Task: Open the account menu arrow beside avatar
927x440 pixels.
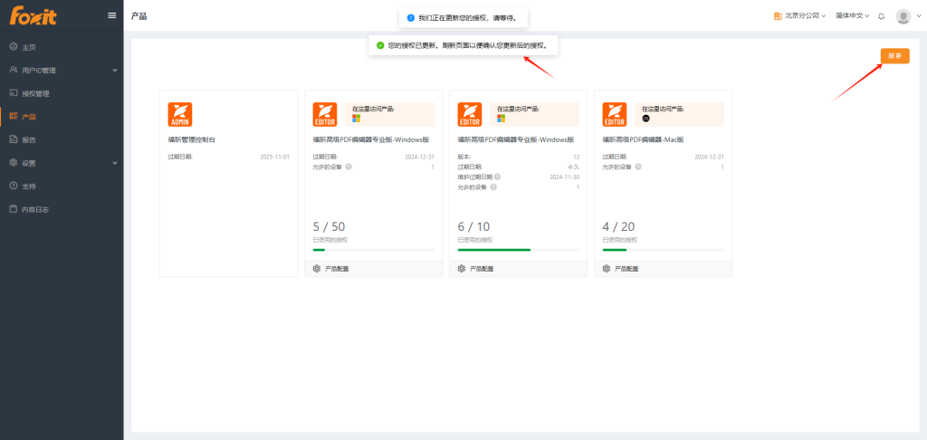Action: point(918,16)
